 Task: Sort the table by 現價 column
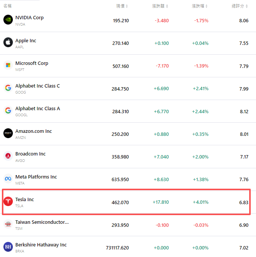122,6
